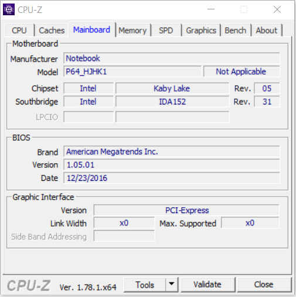
Task: Click the Kaby Lake chipset field
Action: [x=172, y=88]
